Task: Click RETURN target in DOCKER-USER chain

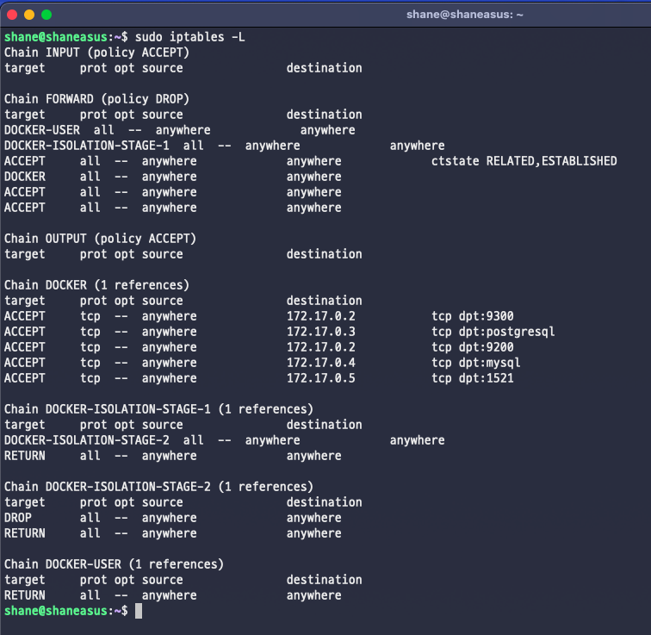Action: pyautogui.click(x=24, y=595)
